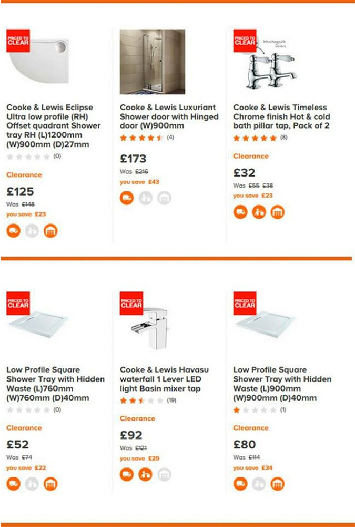Click store collection icon under Eclipse shower tray

[x=50, y=231]
